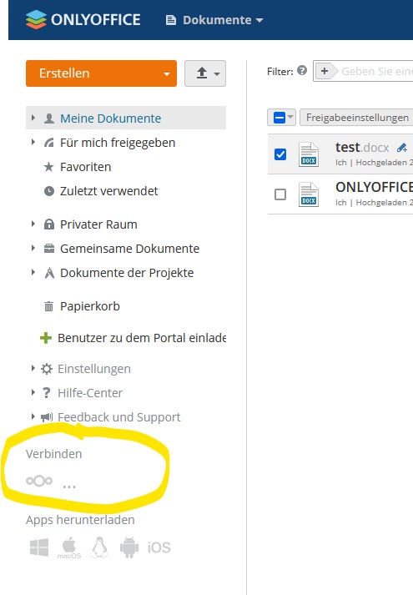Click the macOS app download icon
The image size is (413, 595).
coord(69,548)
